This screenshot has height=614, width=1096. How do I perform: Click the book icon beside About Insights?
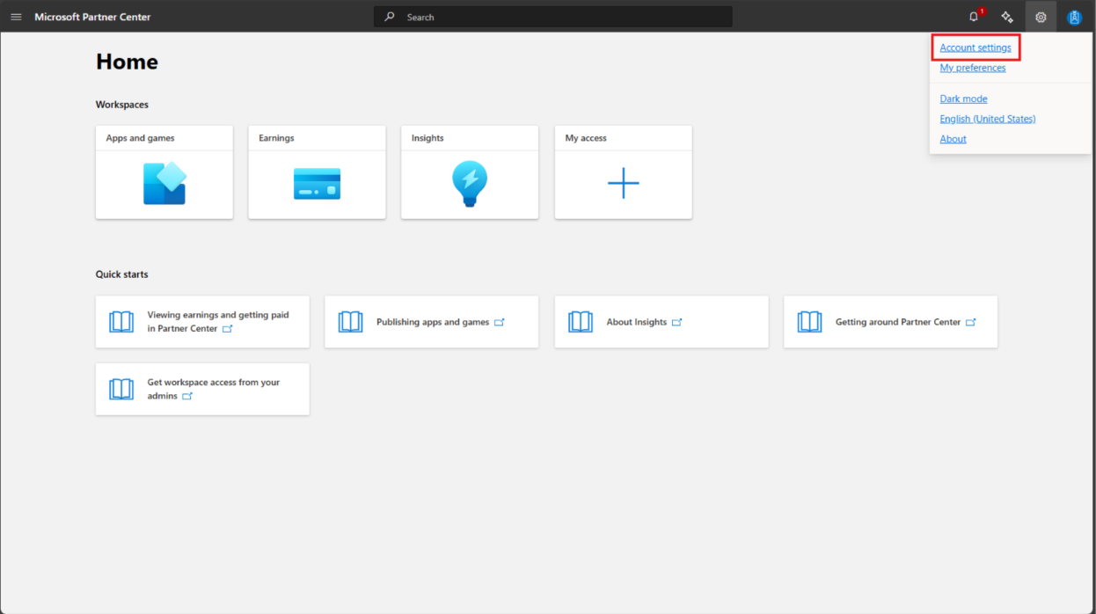tap(581, 321)
